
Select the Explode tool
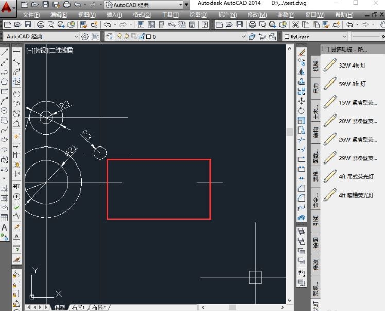pos(302,217)
